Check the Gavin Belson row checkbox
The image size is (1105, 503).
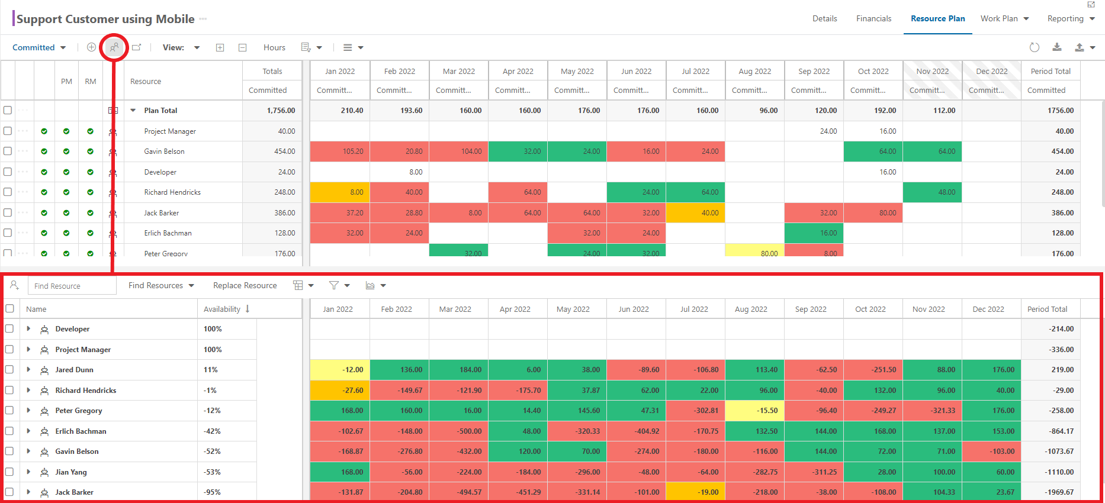[8, 151]
